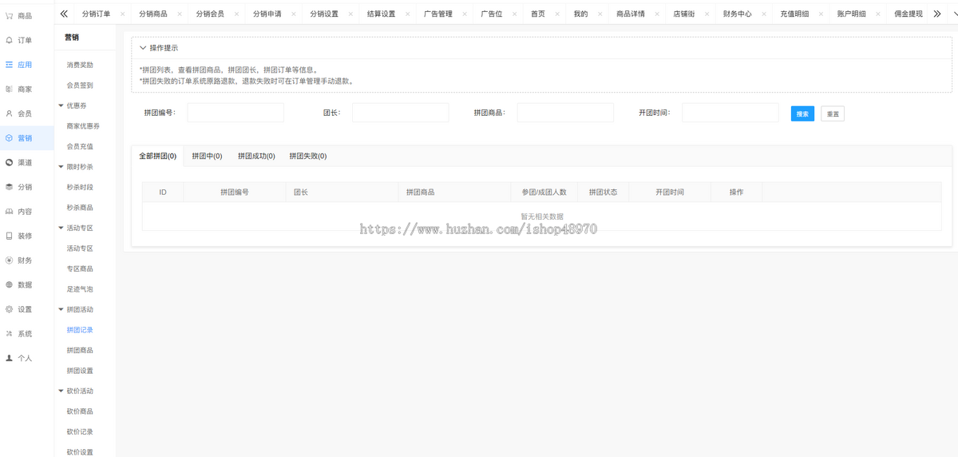Open 设置 in the main sidebar
Screen dimensions: 958x457
coord(24,309)
